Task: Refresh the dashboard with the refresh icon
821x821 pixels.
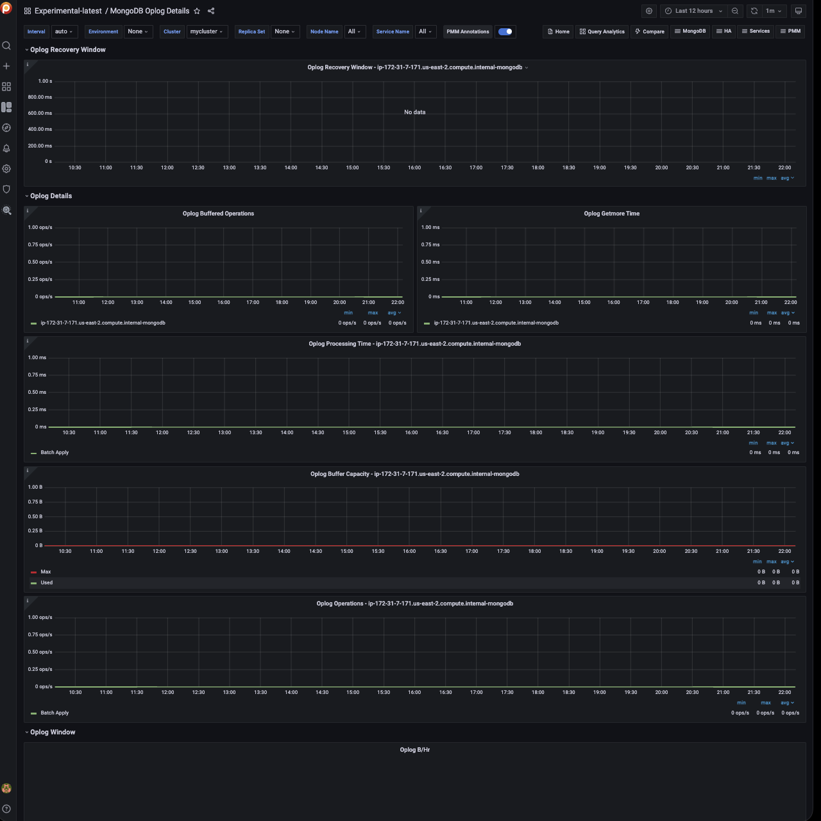Action: [754, 11]
